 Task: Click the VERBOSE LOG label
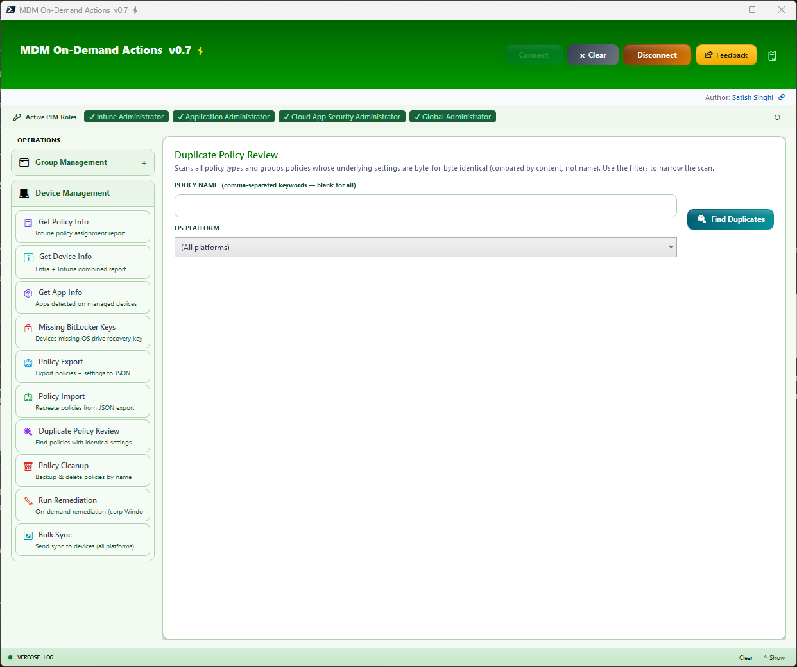click(x=35, y=657)
